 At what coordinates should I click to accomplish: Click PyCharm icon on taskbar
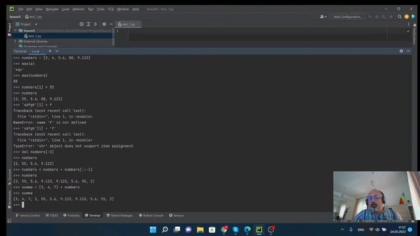(x=259, y=229)
